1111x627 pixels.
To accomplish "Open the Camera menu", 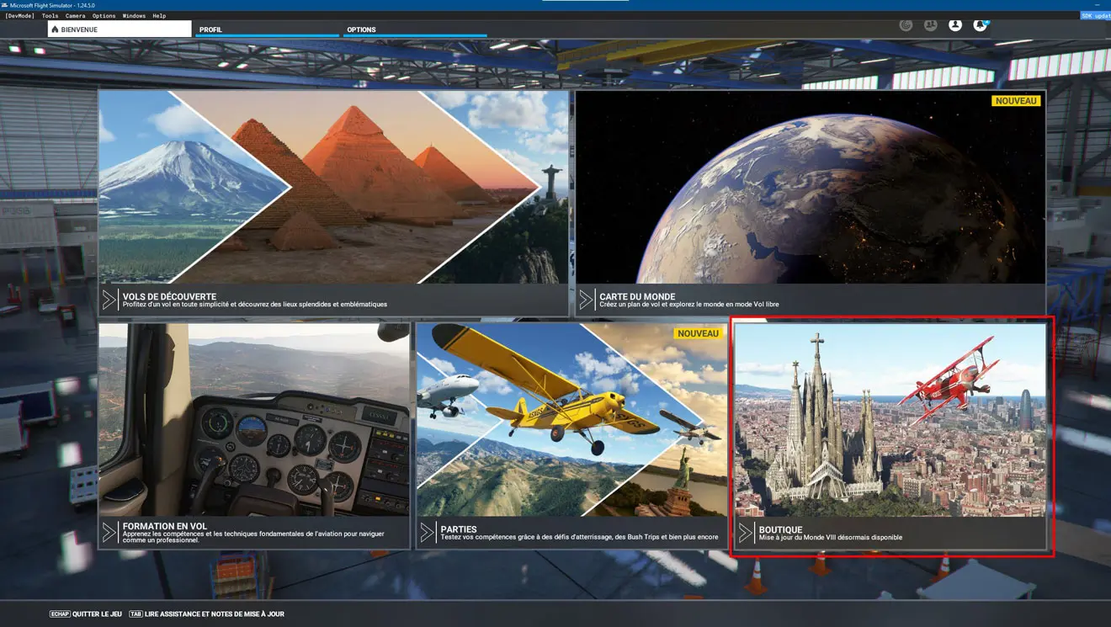I will coord(75,15).
